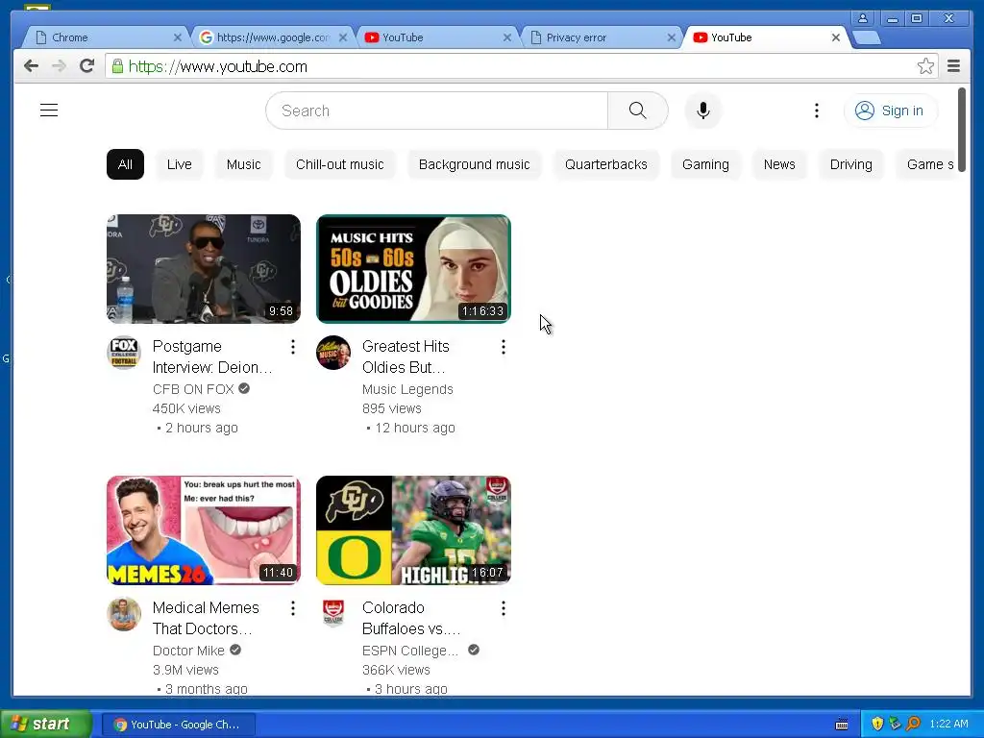This screenshot has height=738, width=984.
Task: Click the Chrome profile user icon
Action: pyautogui.click(x=863, y=18)
